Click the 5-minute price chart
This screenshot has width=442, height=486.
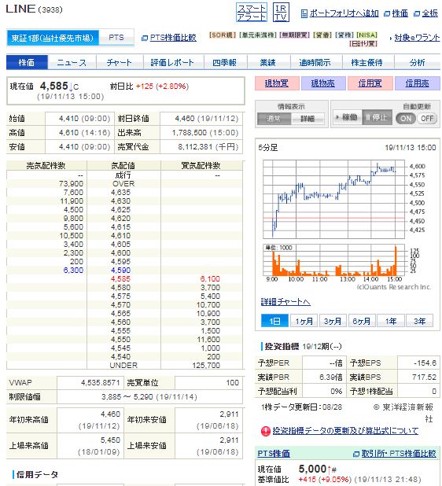[333, 199]
